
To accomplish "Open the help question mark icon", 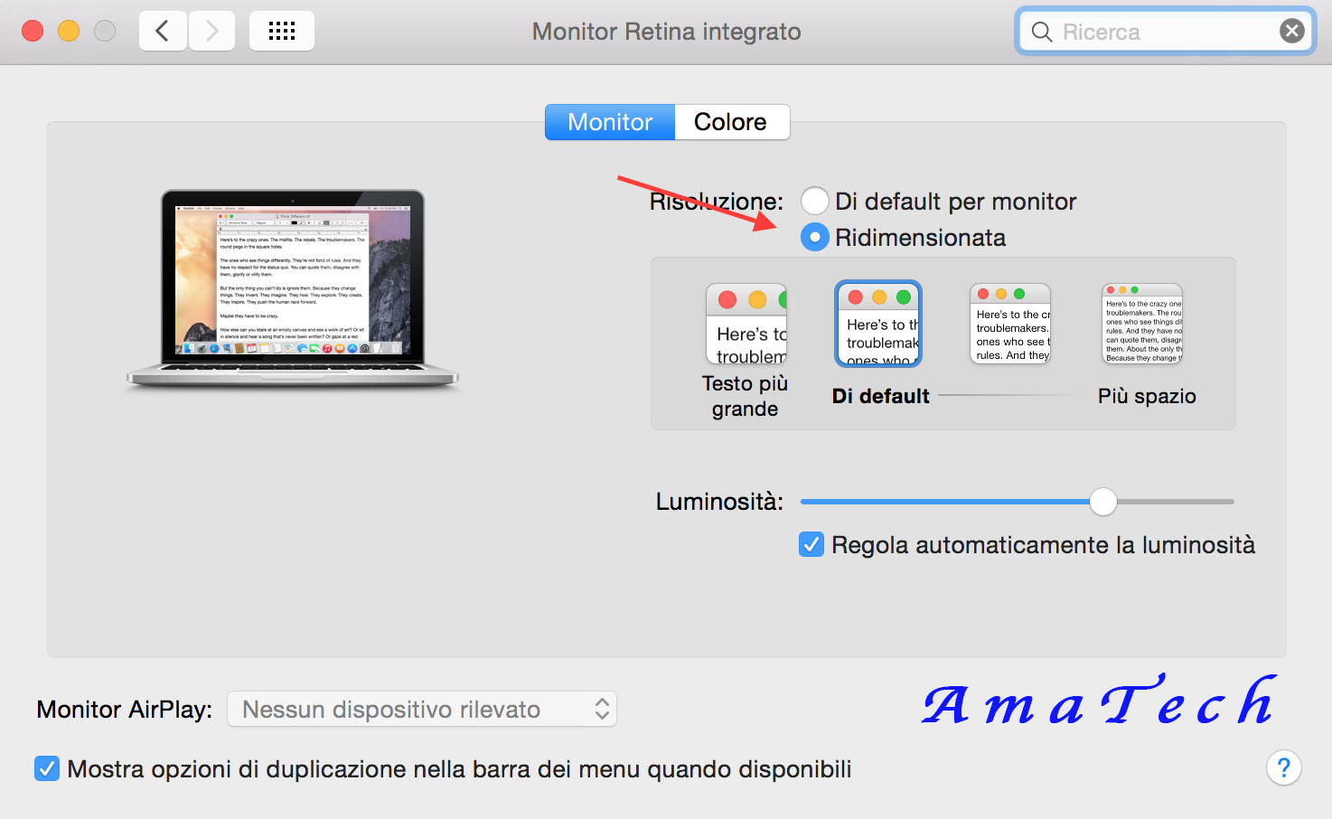I will click(1284, 767).
